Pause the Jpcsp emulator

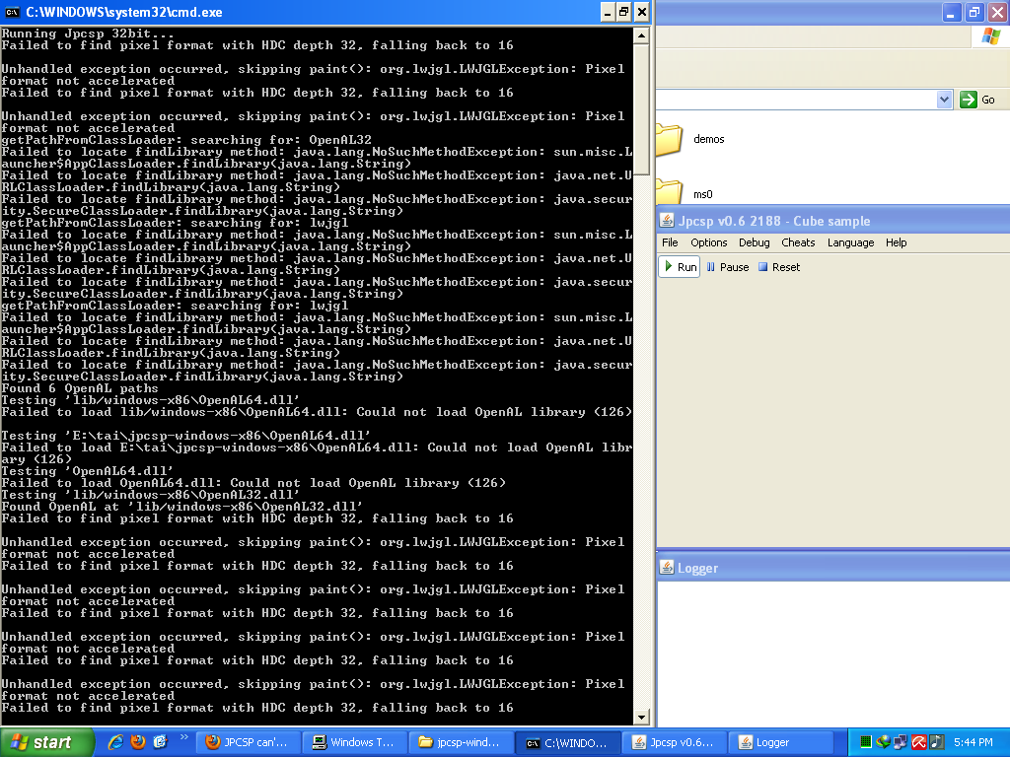728,267
